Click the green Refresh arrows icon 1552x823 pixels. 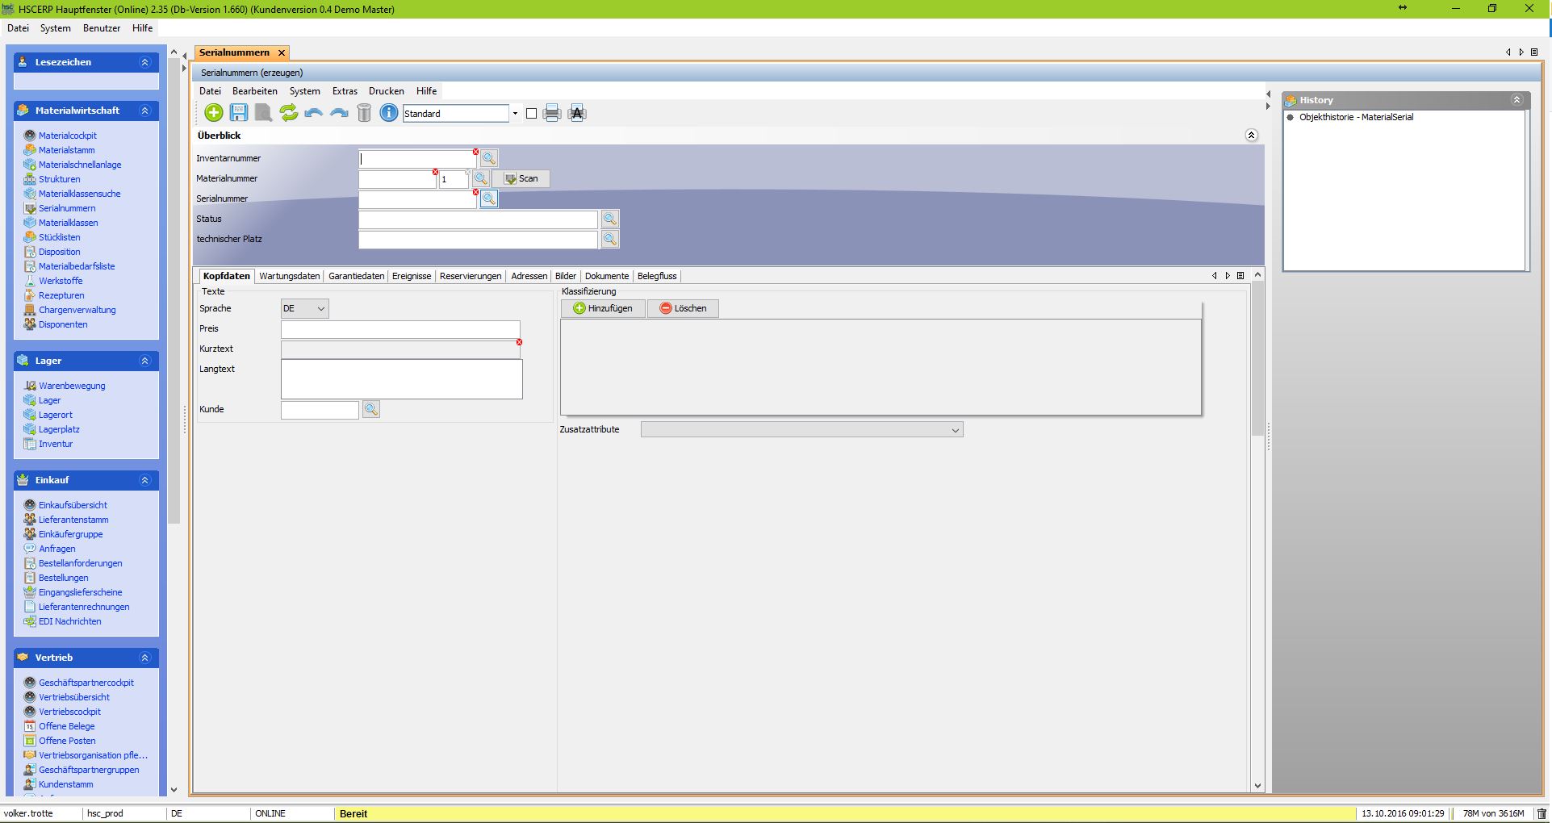288,113
